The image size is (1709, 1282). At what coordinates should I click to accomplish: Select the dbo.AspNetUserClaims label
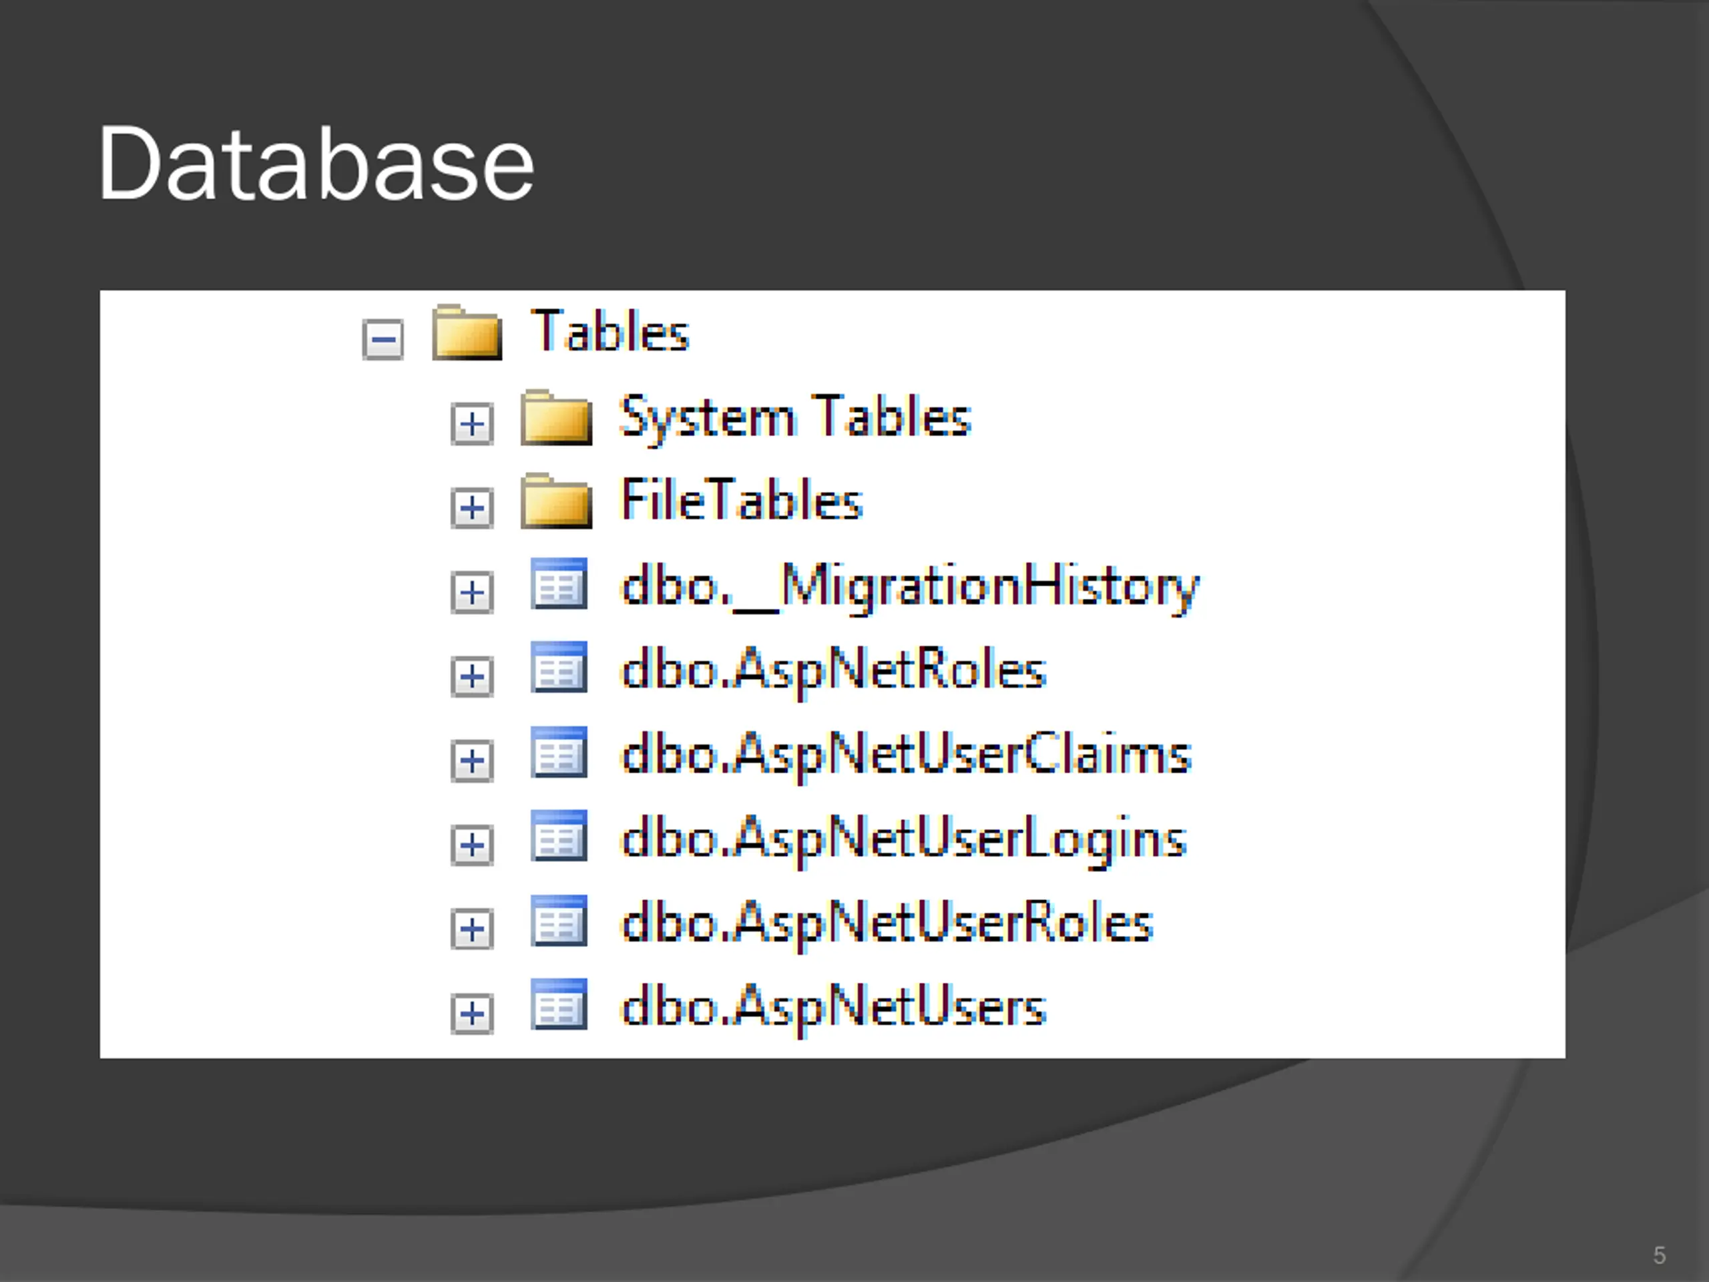point(907,755)
